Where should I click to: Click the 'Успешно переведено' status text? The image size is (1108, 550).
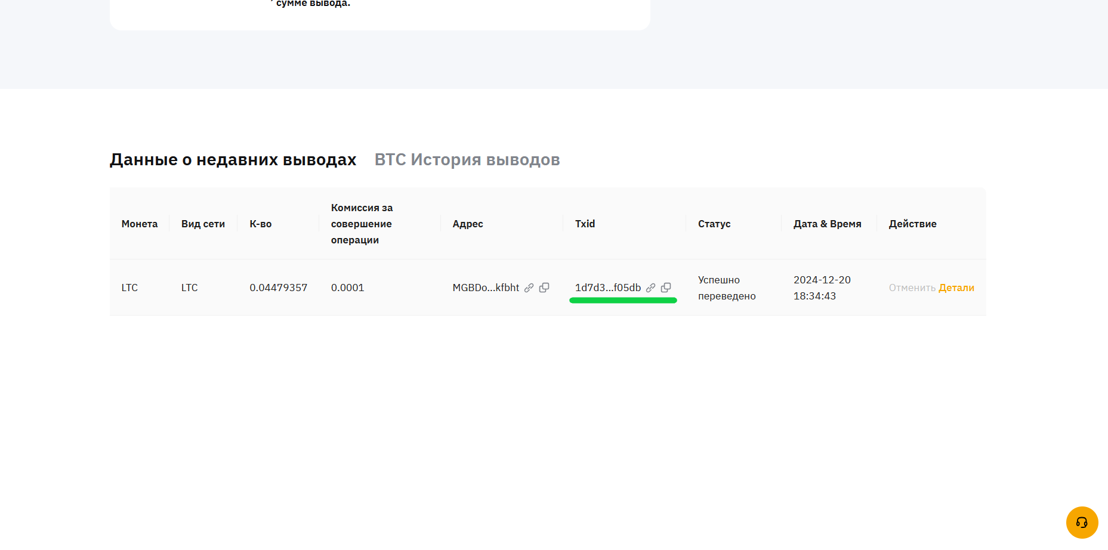[726, 288]
